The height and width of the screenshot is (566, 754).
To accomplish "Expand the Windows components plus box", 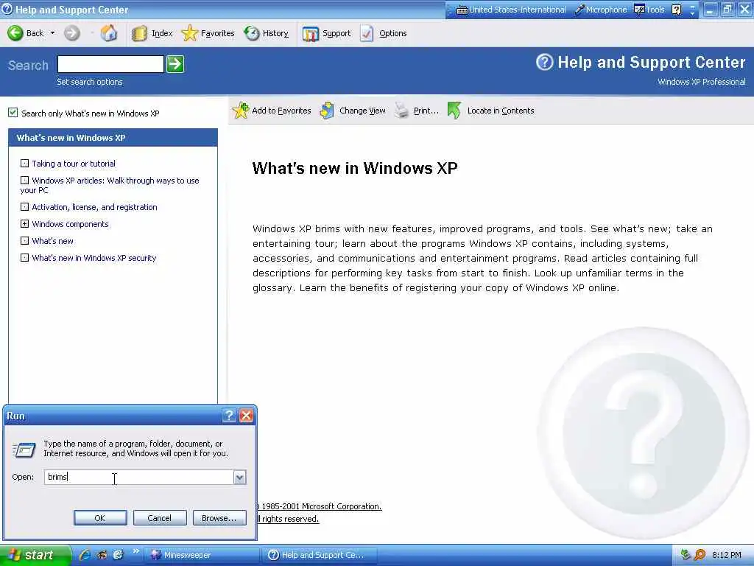I will pyautogui.click(x=24, y=224).
